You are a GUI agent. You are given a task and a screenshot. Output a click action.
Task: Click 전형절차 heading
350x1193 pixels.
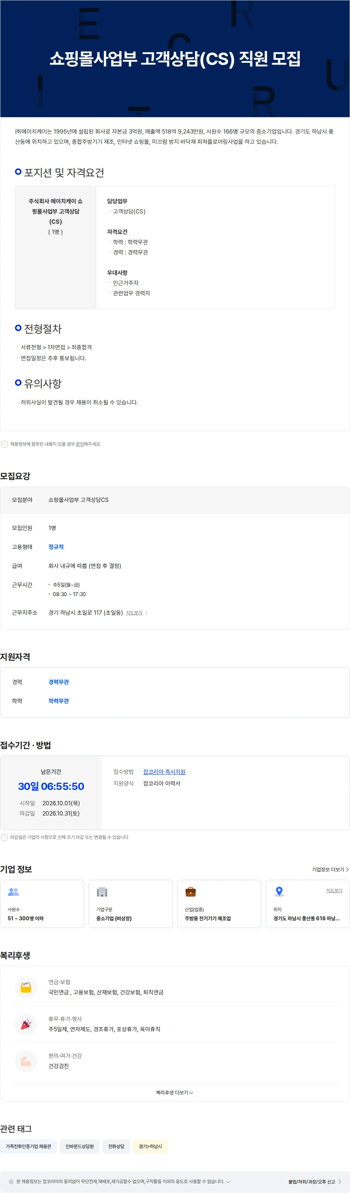click(x=43, y=328)
